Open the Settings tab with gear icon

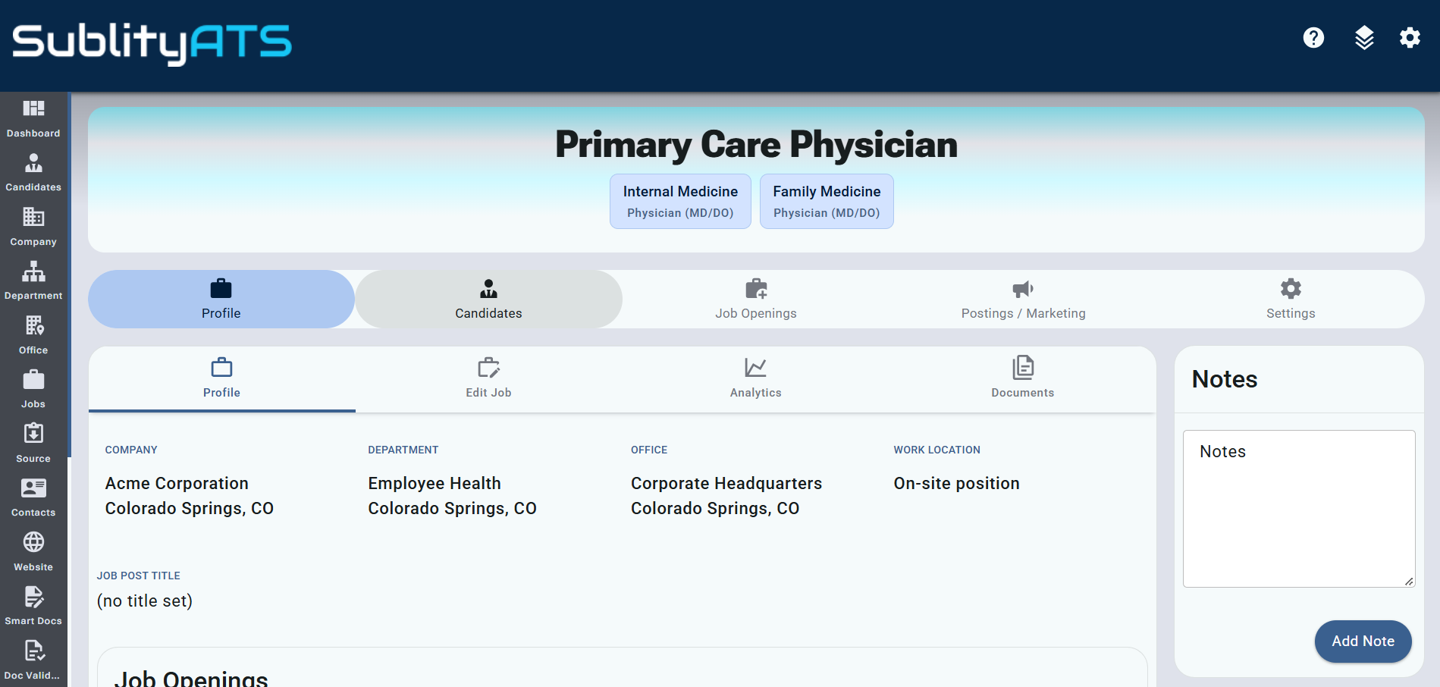tap(1291, 300)
